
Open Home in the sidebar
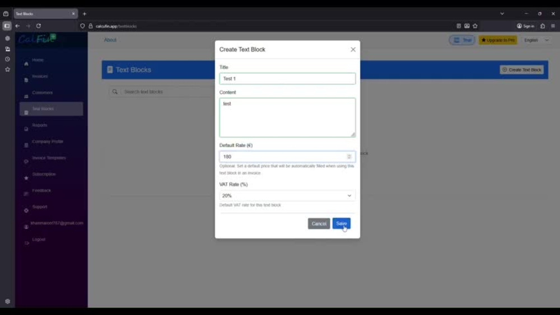[x=38, y=60]
